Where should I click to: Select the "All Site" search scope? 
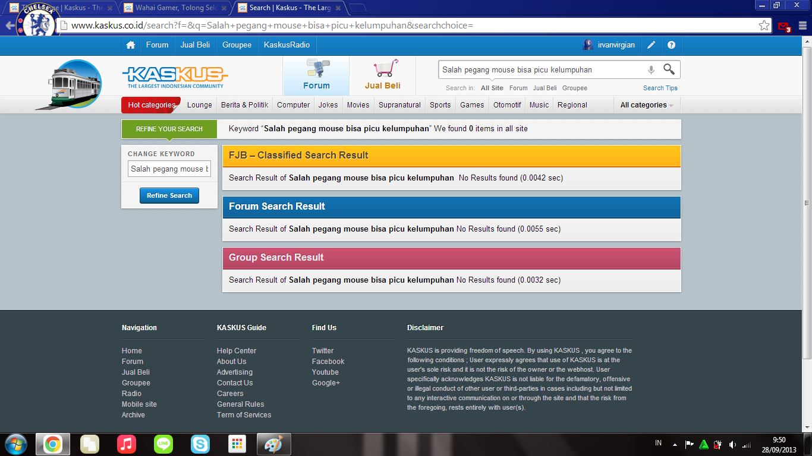pos(492,88)
